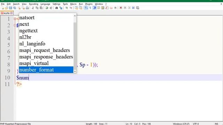Open the Window menu
223x125 pixels.
[99, 4]
